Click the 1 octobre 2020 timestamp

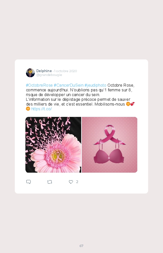click(x=66, y=71)
